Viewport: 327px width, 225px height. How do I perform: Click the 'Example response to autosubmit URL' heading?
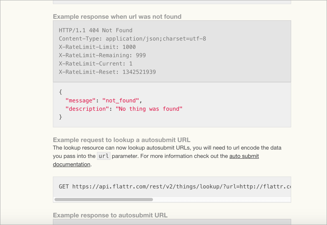pyautogui.click(x=110, y=215)
